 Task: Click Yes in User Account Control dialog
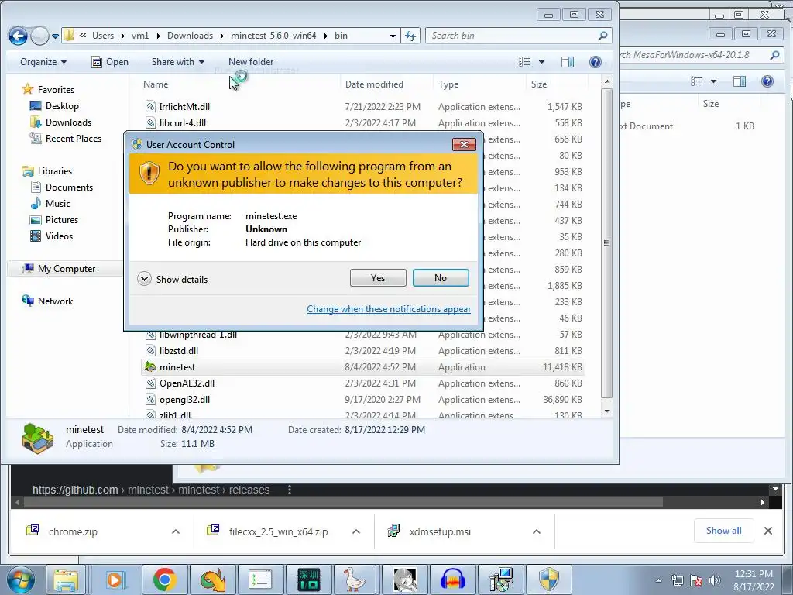[378, 278]
